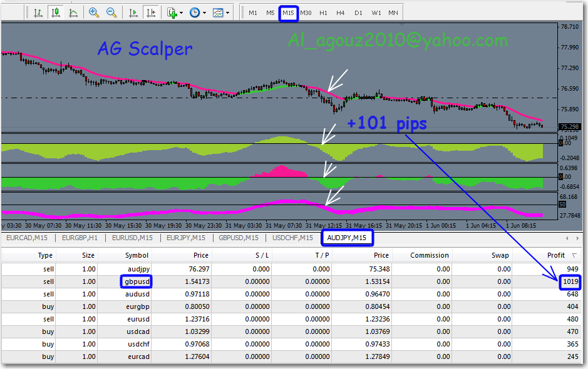This screenshot has height=369, width=588.
Task: Switch to the H1 timeframe
Action: pyautogui.click(x=323, y=13)
